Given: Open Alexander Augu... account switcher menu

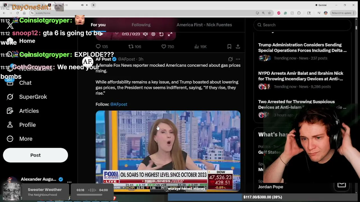Looking at the screenshot, I should click(69, 182).
